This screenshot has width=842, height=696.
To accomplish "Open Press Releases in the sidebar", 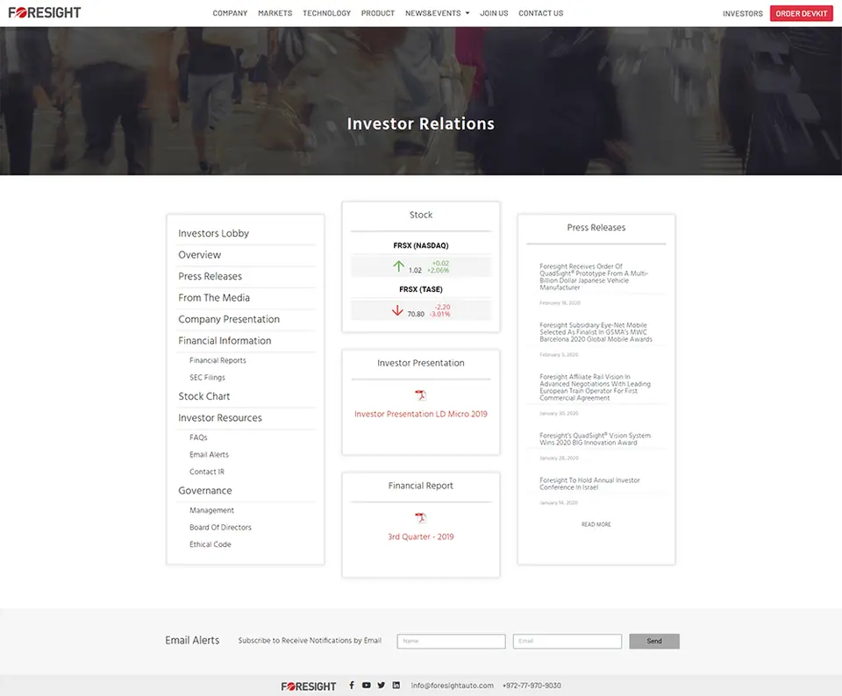I will click(x=210, y=276).
